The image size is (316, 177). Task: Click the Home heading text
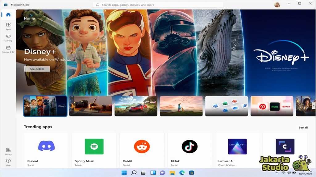(x=29, y=18)
